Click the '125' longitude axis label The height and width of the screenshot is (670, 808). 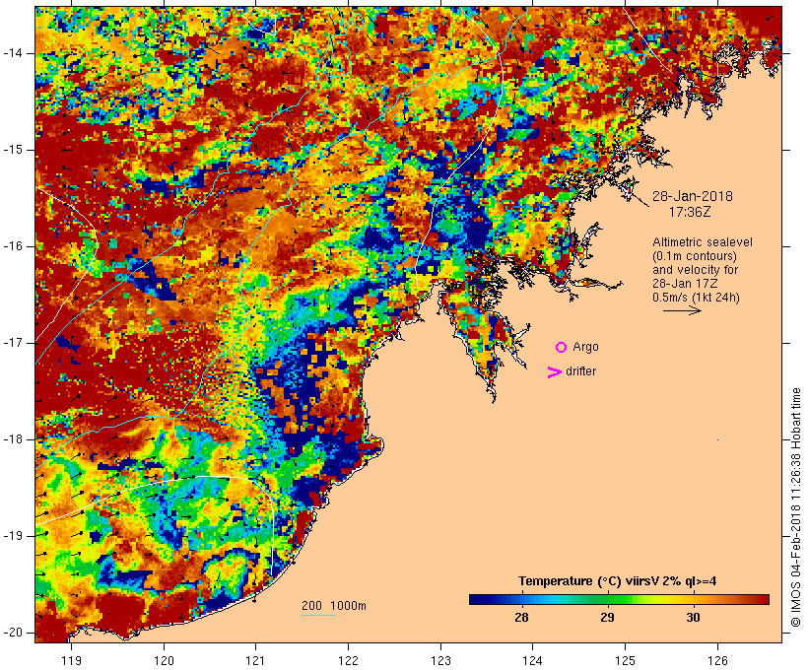point(625,660)
